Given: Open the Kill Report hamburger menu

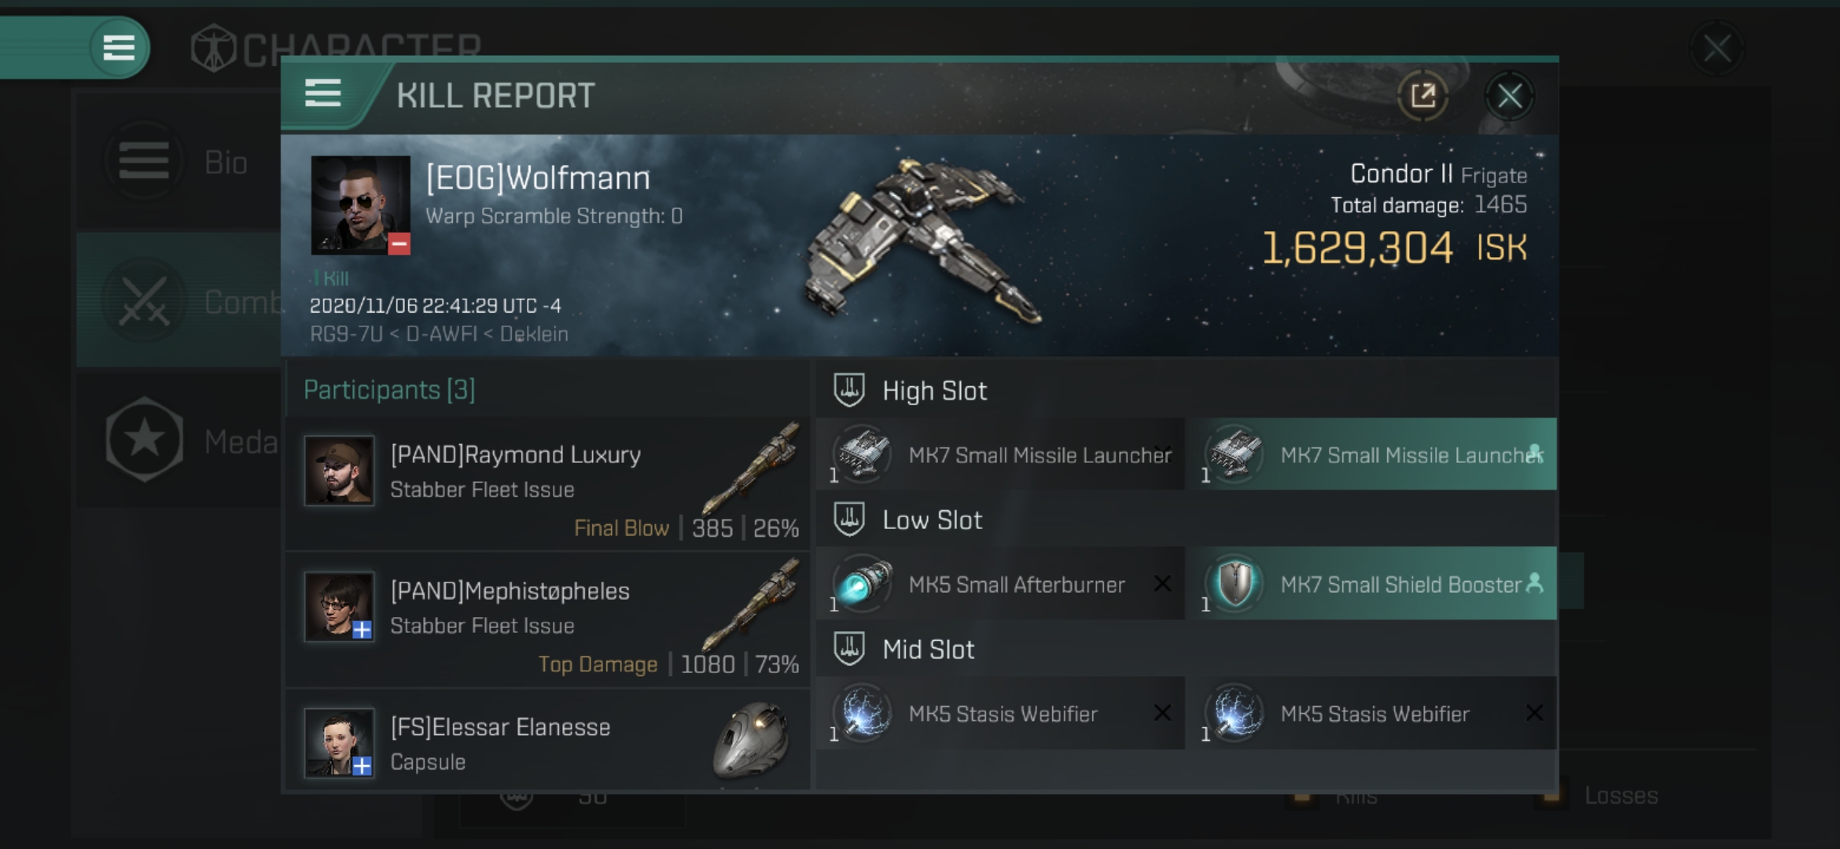Looking at the screenshot, I should [322, 94].
